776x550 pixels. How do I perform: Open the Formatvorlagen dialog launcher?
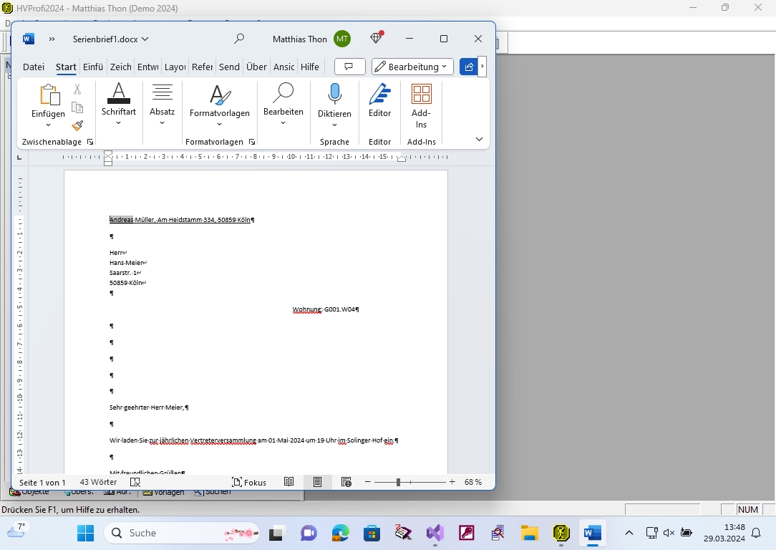[x=252, y=142]
